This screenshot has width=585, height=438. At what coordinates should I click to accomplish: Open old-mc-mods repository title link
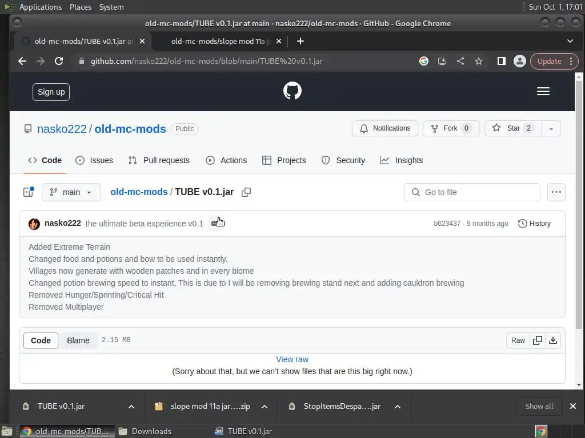click(x=130, y=129)
